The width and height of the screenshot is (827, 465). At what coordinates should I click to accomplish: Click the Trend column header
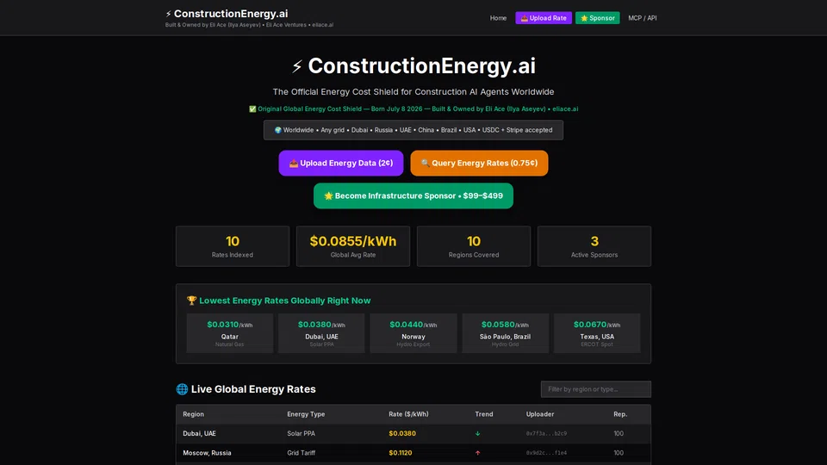483,414
